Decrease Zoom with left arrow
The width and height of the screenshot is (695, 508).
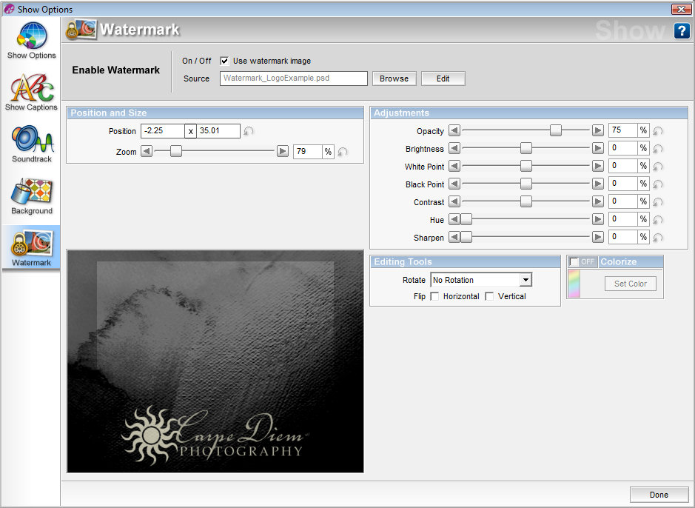coord(147,151)
